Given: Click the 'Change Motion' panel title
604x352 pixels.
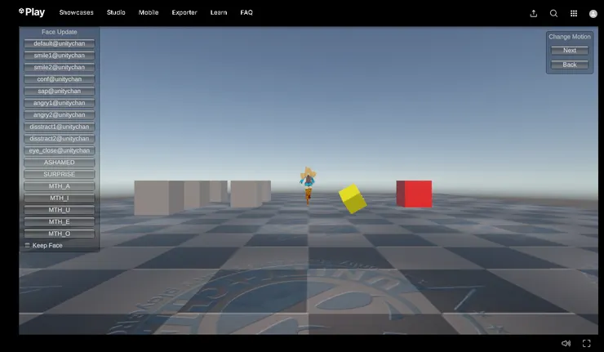Looking at the screenshot, I should click(570, 37).
